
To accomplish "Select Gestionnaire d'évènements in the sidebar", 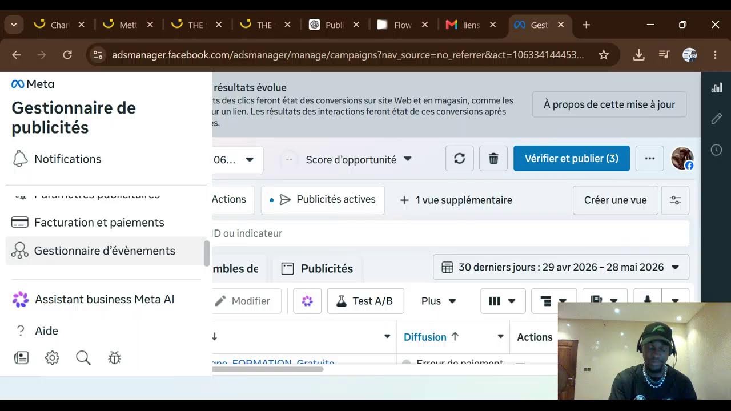I will click(x=105, y=251).
